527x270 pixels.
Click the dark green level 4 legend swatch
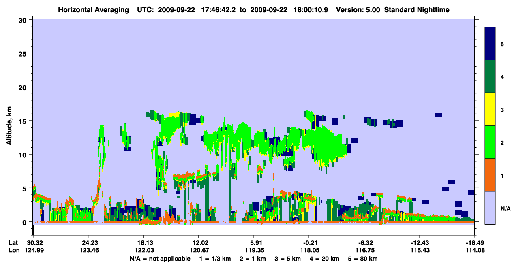pos(490,77)
